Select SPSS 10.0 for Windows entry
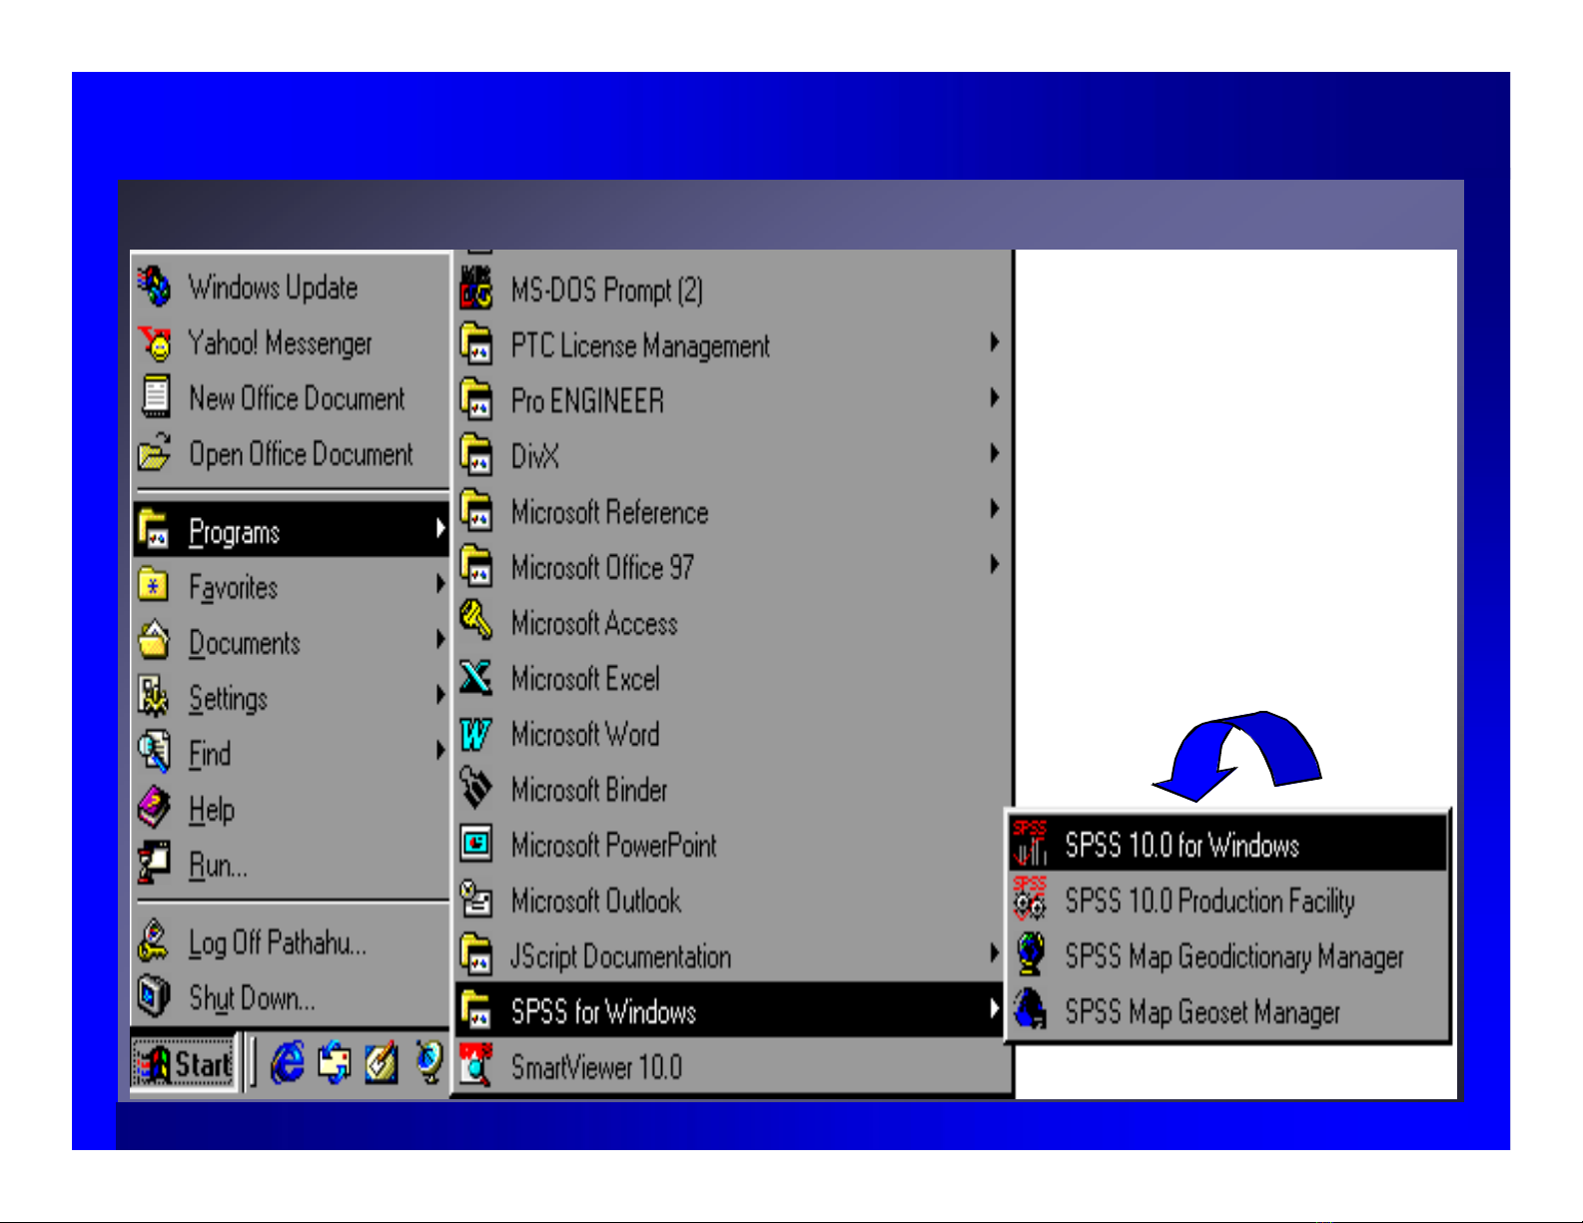Image resolution: width=1583 pixels, height=1223 pixels. (x=1226, y=845)
